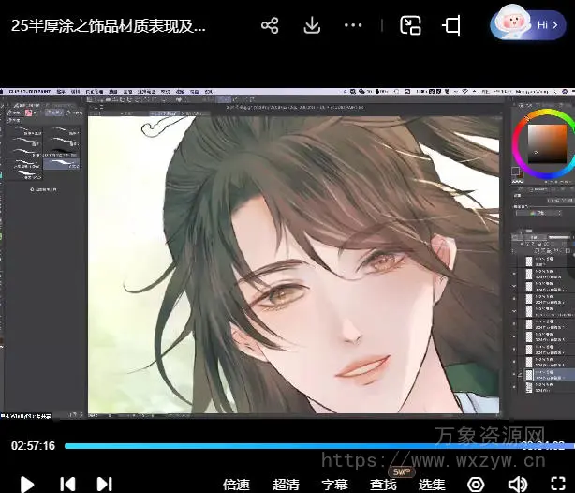Toggle the 字幕 subtitles option
The width and height of the screenshot is (575, 493).
click(x=334, y=485)
